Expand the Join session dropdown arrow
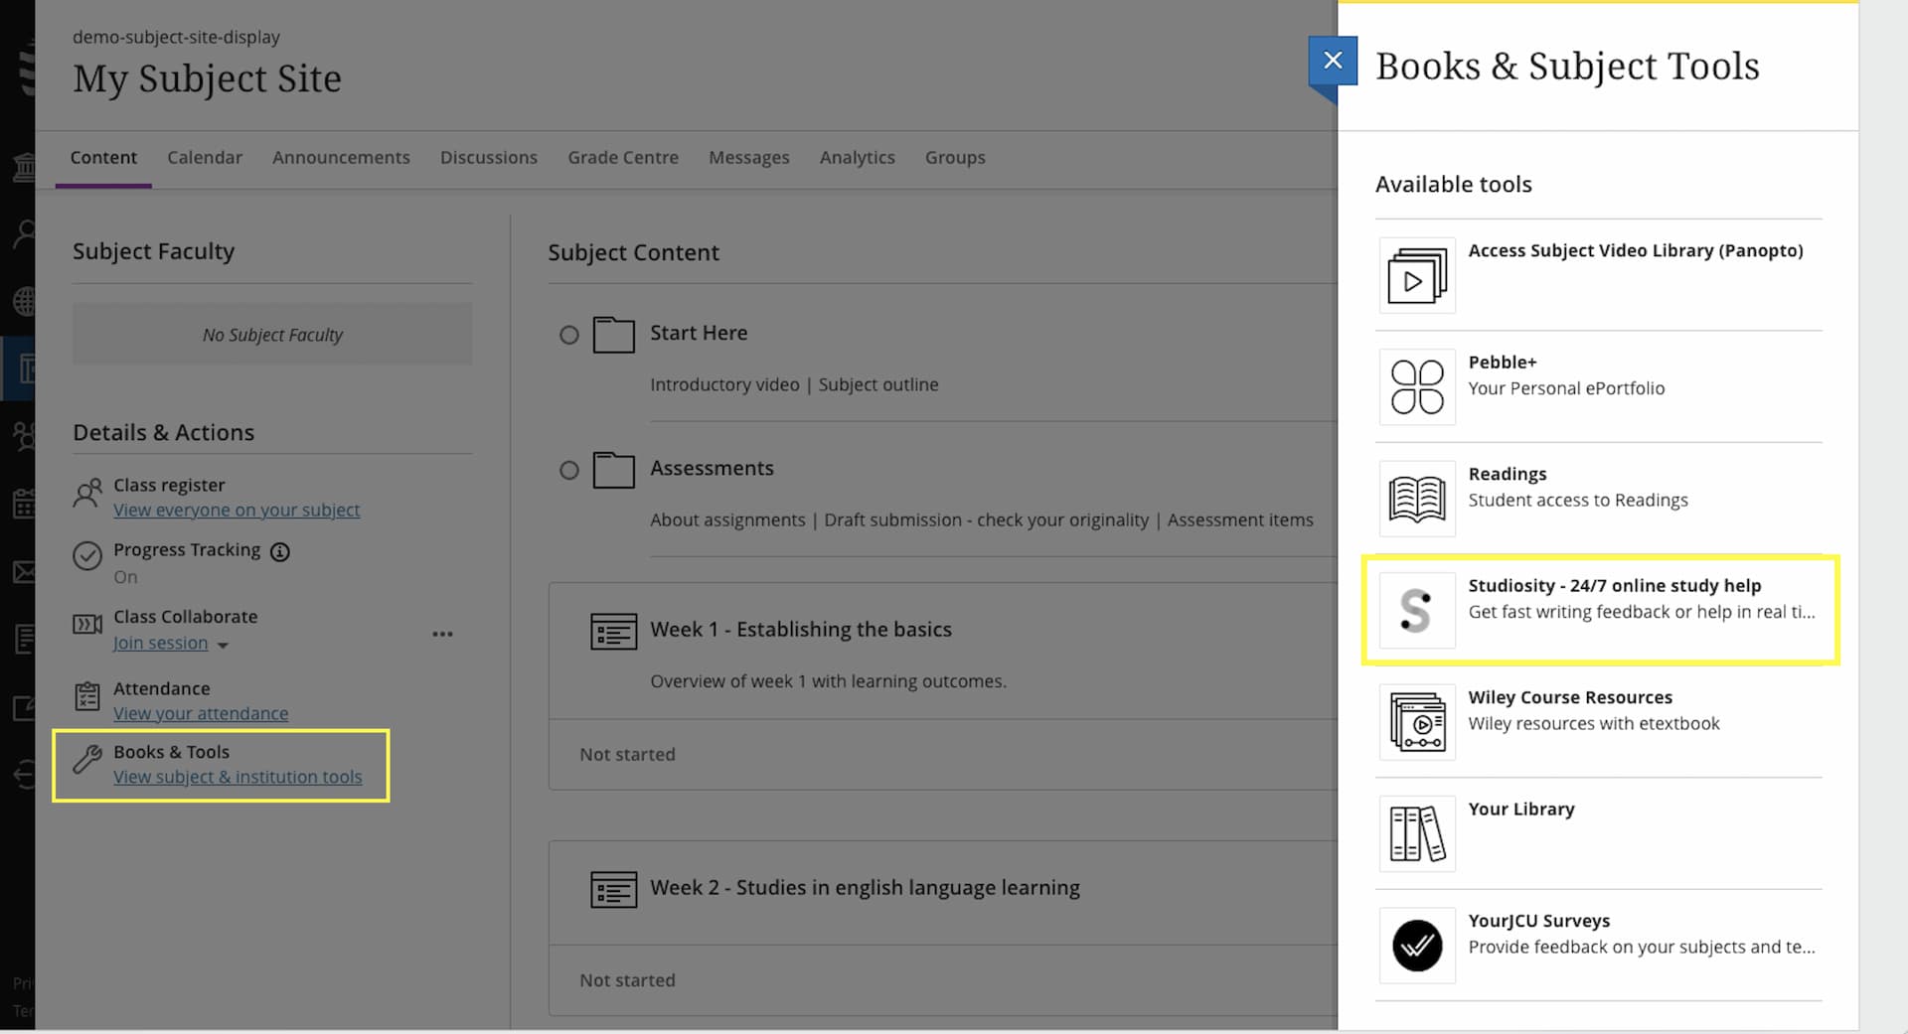The height and width of the screenshot is (1034, 1908). click(x=223, y=646)
